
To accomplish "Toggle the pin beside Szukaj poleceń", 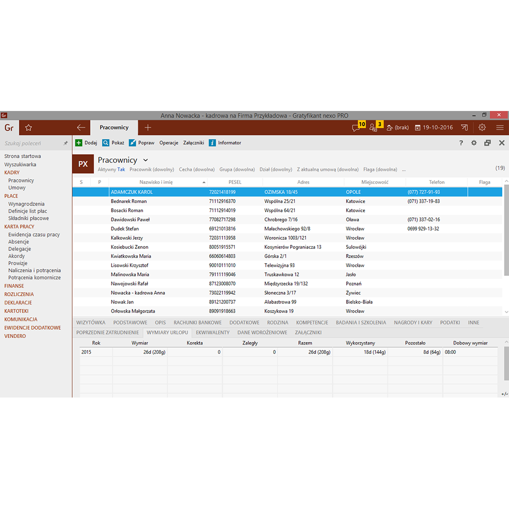I will (65, 144).
